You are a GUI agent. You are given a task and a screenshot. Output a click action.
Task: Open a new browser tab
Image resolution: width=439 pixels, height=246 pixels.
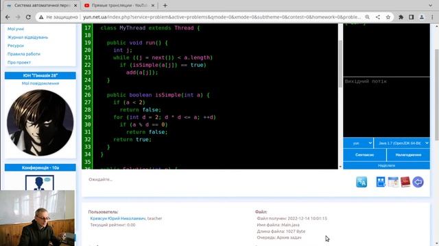pyautogui.click(x=165, y=5)
